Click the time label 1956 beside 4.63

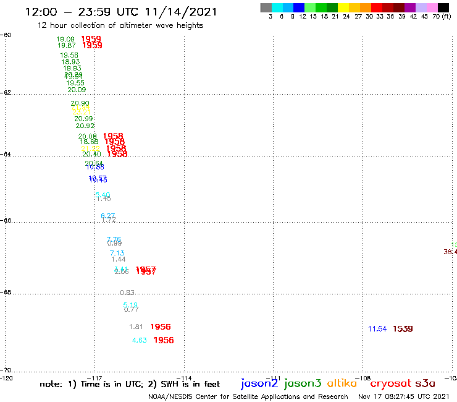click(x=164, y=340)
